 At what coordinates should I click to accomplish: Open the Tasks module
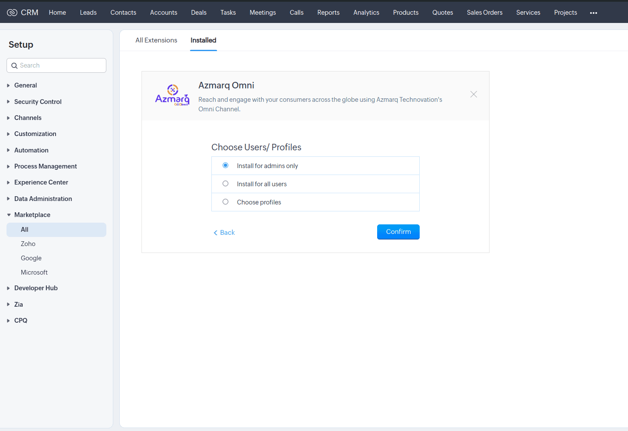tap(228, 13)
